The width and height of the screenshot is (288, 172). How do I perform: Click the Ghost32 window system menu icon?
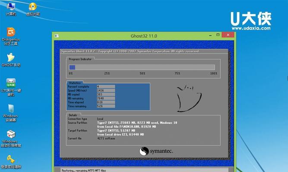tap(57, 36)
